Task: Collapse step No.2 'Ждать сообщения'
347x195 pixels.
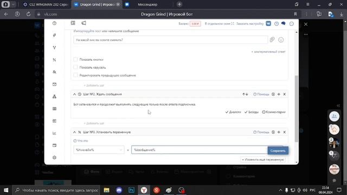Action: pos(74,94)
